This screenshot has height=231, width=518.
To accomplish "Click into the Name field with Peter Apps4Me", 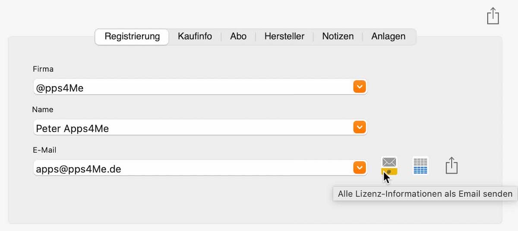I will point(200,127).
